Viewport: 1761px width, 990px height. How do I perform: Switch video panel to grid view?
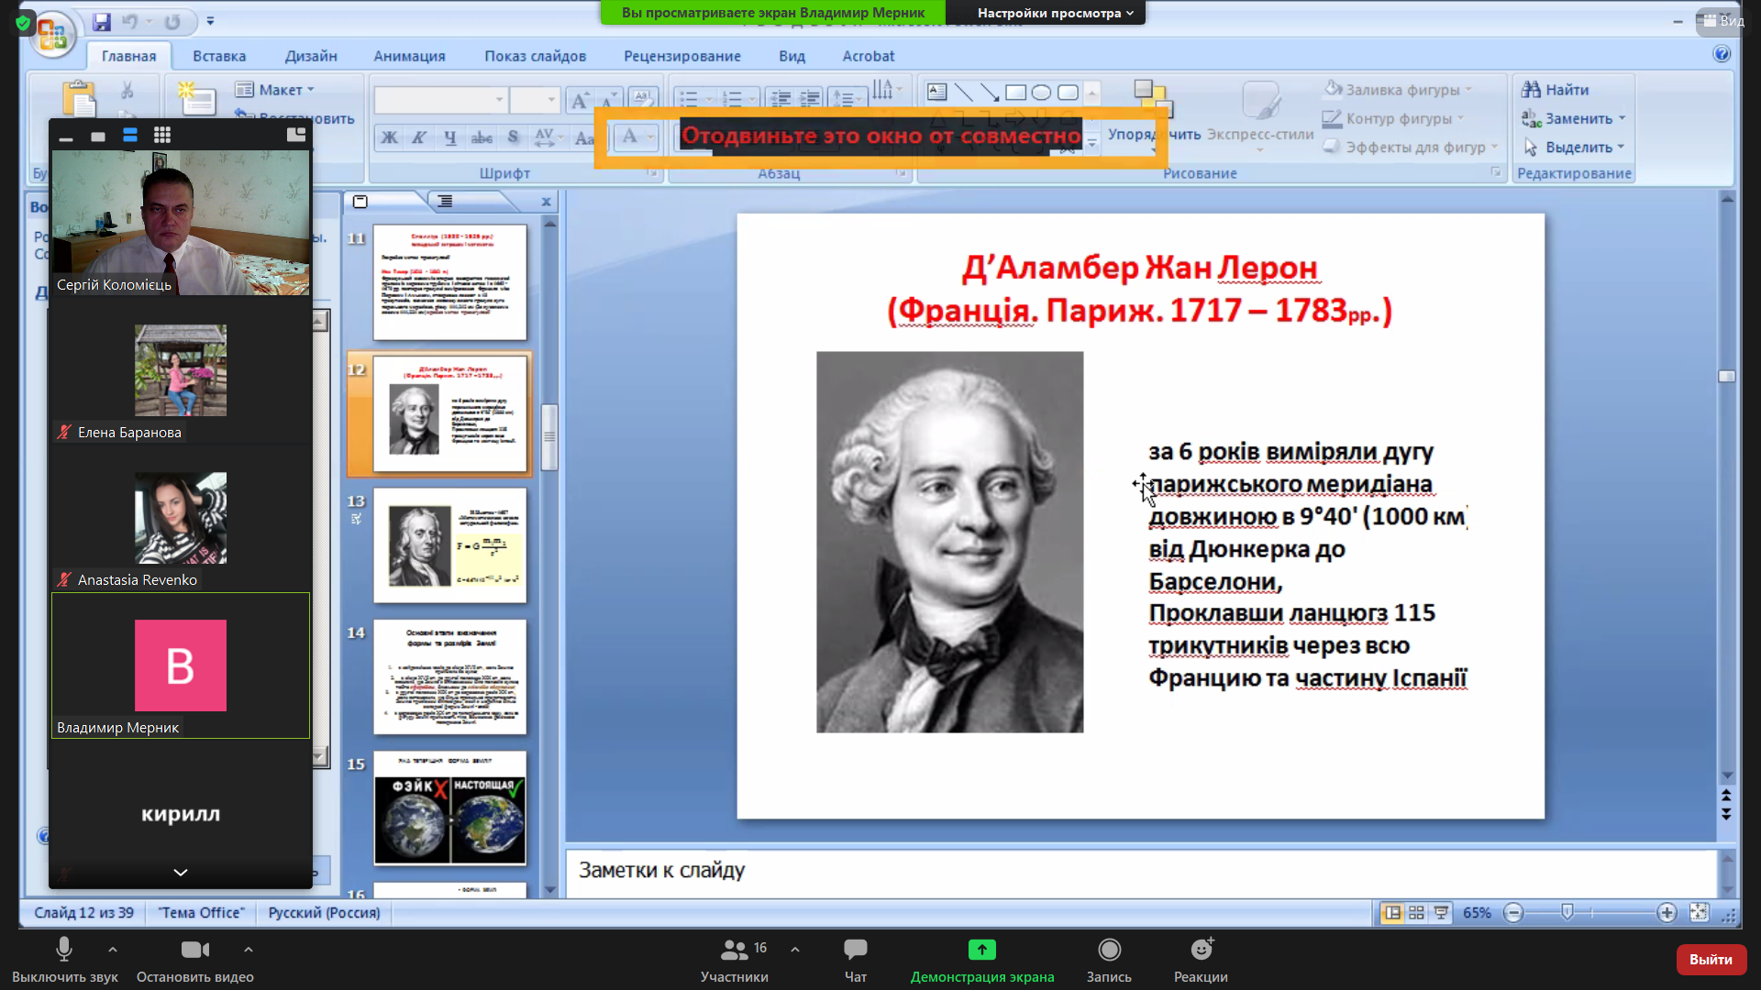coord(162,136)
